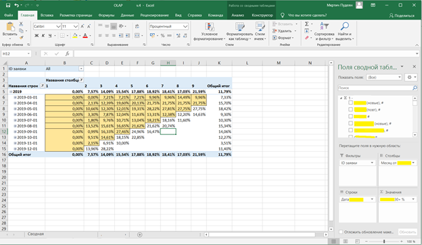Screen dimensions: 422x245
Task: Click the Cut scissors icon
Action: 21,24
